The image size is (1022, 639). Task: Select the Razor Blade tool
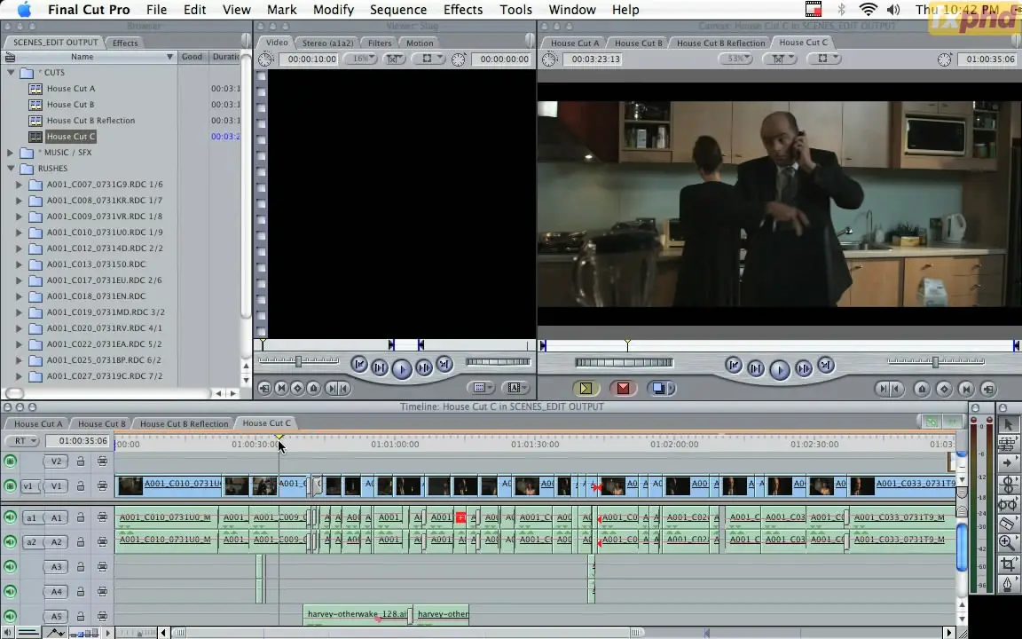(x=1009, y=524)
